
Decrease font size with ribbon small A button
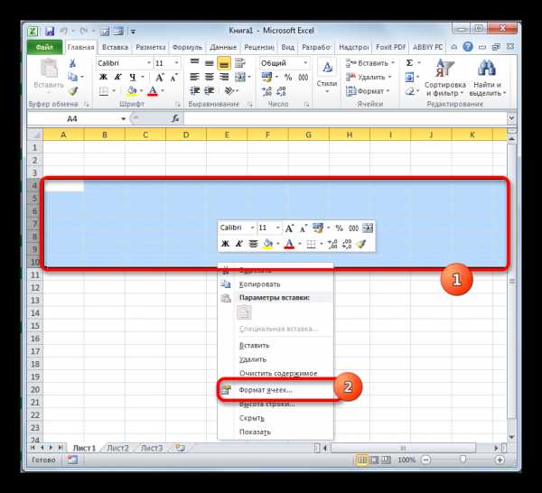(173, 77)
